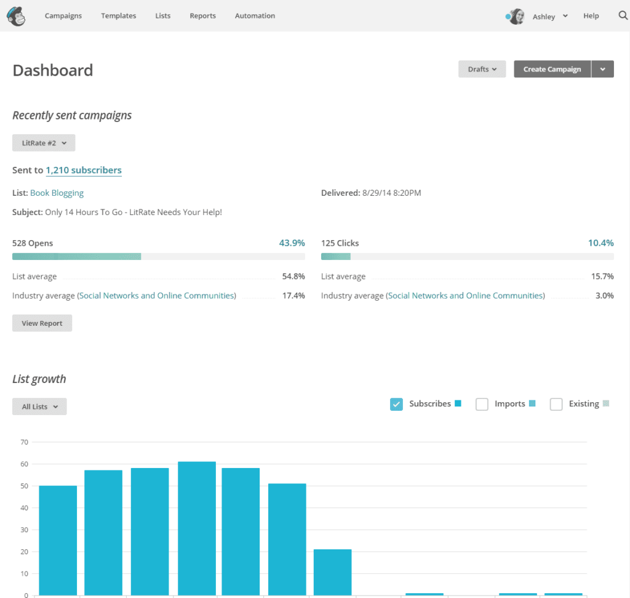Uncheck the Subscribes checkbox
The height and width of the screenshot is (598, 630).
click(396, 404)
